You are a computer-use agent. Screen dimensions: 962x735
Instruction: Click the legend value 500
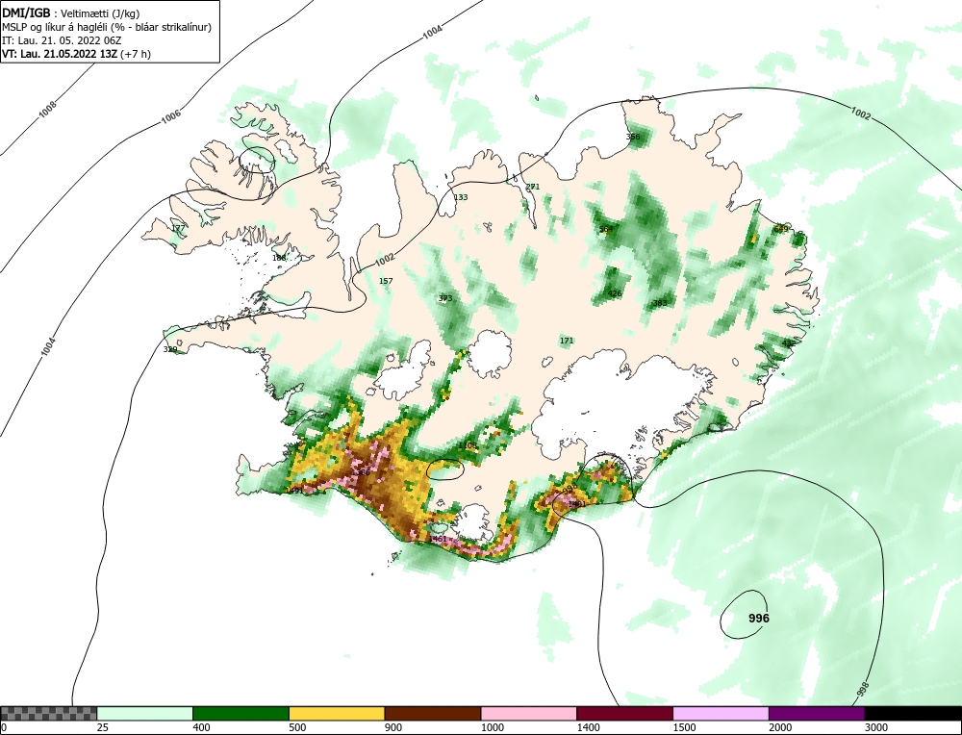point(297,727)
